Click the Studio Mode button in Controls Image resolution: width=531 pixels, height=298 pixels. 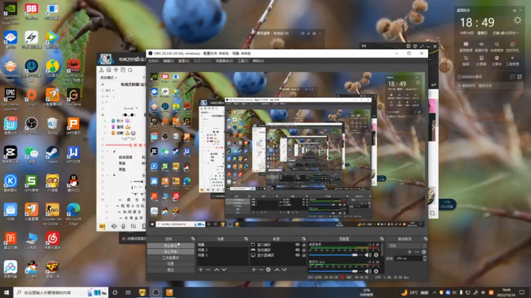click(171, 258)
